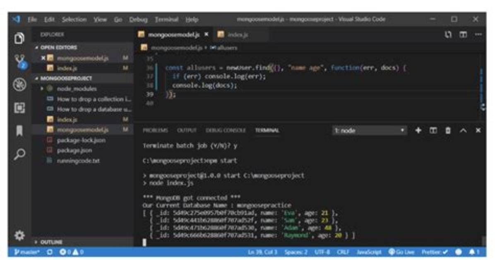This screenshot has width=495, height=260.
Task: Change language mode JavaScript in status bar
Action: pyautogui.click(x=369, y=252)
